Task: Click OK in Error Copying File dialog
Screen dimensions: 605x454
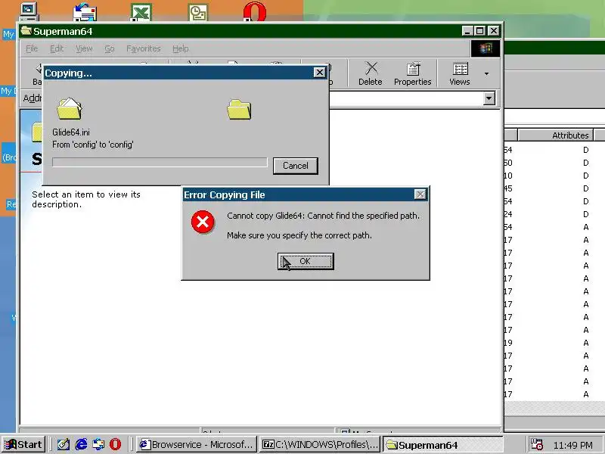Action: click(306, 261)
